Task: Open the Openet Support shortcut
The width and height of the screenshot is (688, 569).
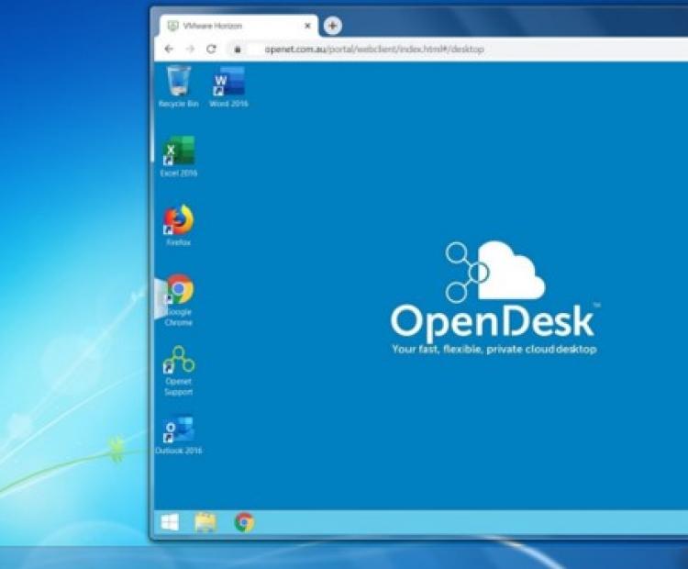Action: pyautogui.click(x=179, y=371)
